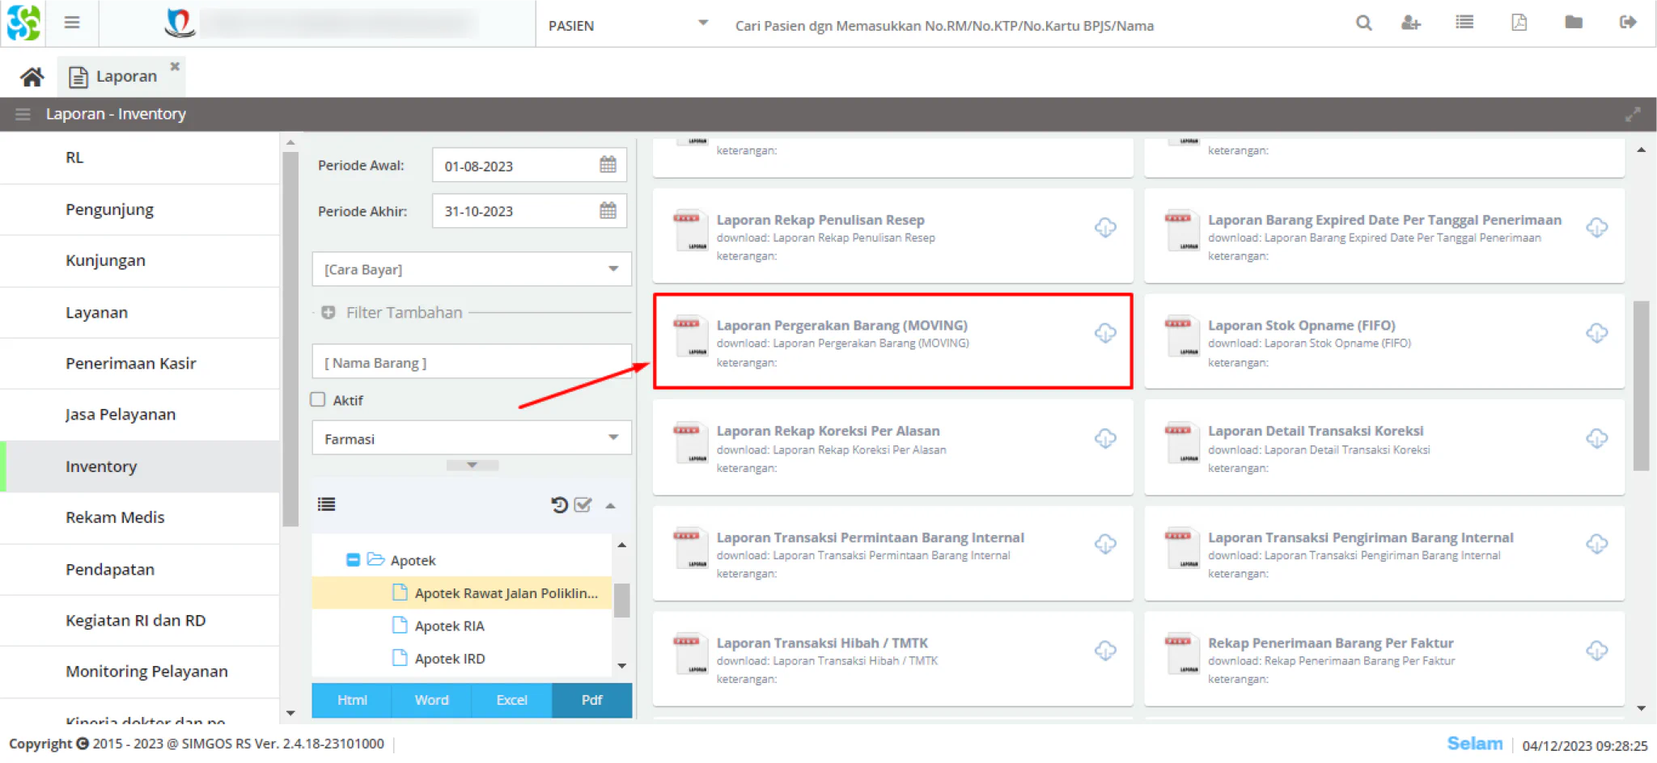Download Laporan Stok Opname (FIFO)
The image size is (1657, 763).
coord(1596,333)
